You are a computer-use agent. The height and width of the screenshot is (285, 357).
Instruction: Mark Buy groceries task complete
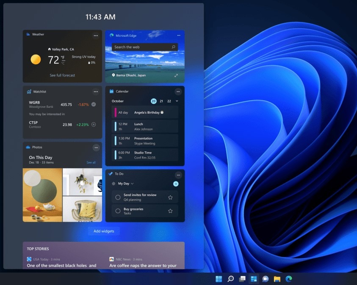tap(118, 211)
